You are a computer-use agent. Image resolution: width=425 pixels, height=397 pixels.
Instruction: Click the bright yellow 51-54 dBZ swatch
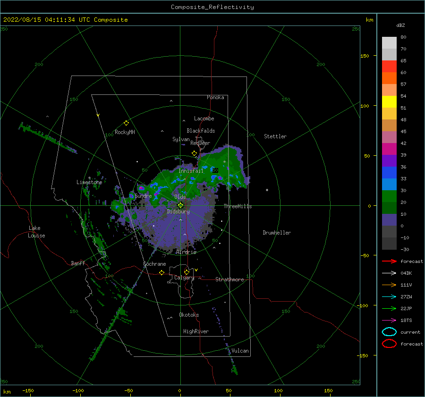pos(389,102)
